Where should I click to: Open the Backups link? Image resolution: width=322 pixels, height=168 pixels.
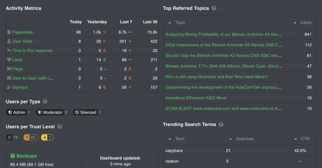click(x=27, y=156)
